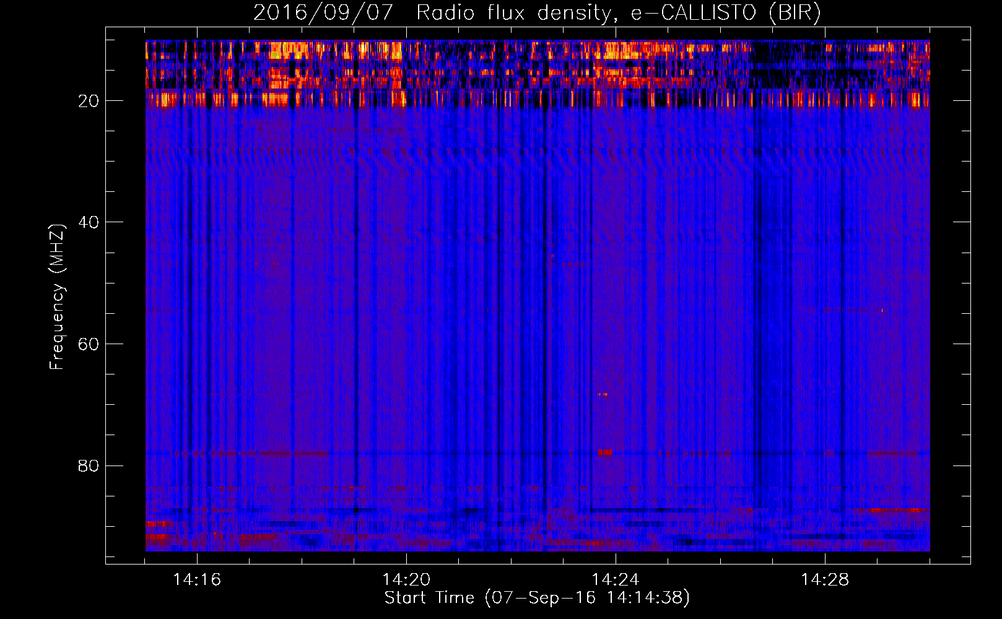This screenshot has height=619, width=1002.
Task: Click the '14:24' time tick label
Action: click(x=616, y=579)
